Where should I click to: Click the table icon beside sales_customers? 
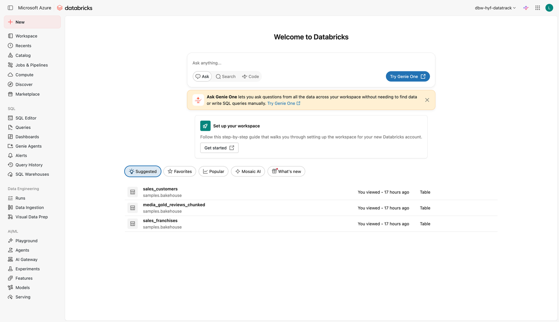[133, 192]
